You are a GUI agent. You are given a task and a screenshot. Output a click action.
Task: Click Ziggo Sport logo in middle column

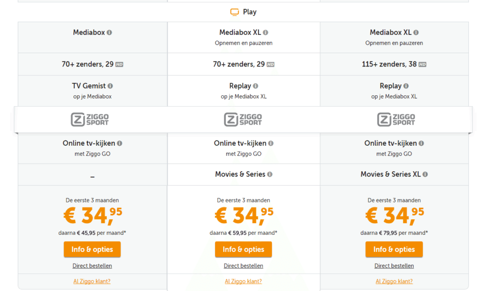tap(243, 120)
